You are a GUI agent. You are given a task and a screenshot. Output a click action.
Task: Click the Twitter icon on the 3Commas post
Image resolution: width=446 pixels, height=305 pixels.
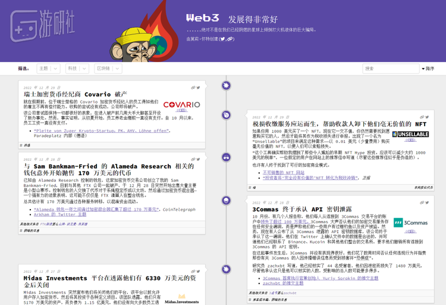click(427, 203)
